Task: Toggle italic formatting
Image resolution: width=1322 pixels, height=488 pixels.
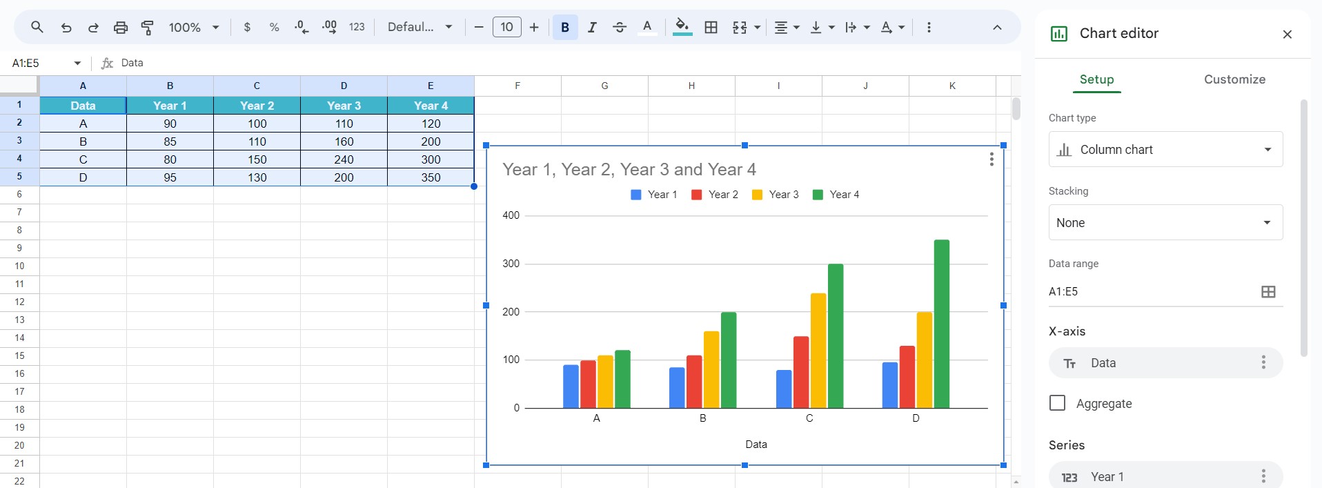Action: (592, 28)
